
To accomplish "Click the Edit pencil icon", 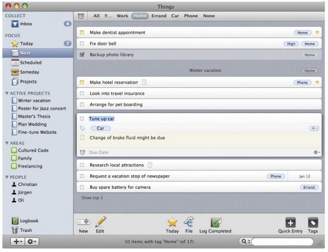I will click(100, 222).
